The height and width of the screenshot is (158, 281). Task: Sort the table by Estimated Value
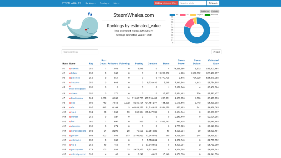click(x=213, y=62)
